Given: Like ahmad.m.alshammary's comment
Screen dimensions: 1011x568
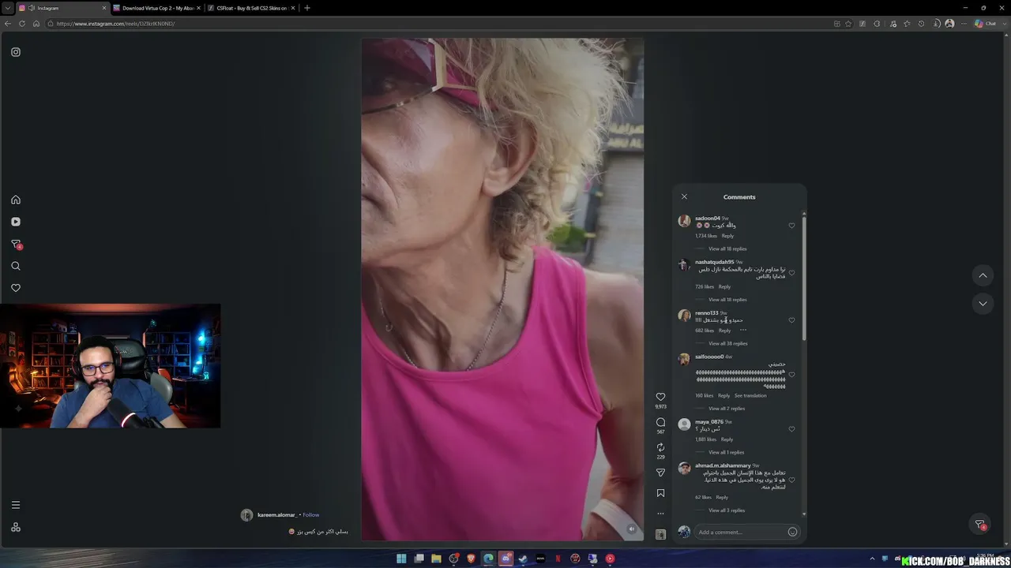Looking at the screenshot, I should 791,480.
